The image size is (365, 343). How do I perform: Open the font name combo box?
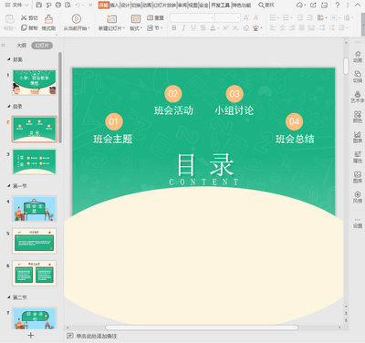point(192,18)
